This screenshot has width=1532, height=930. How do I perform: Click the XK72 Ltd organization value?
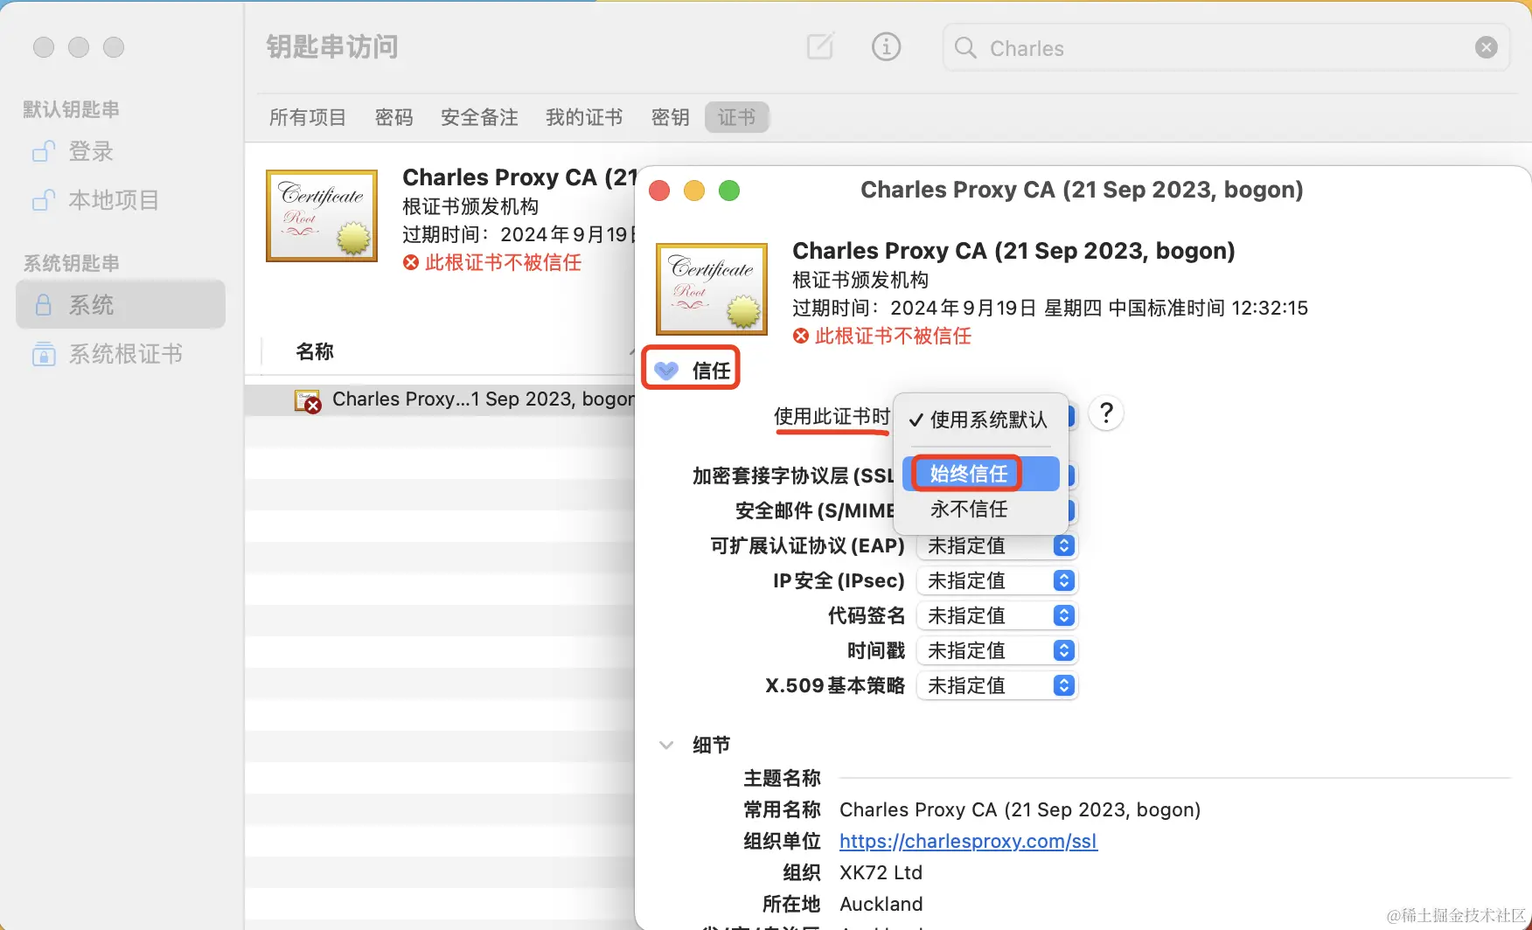[x=881, y=872]
